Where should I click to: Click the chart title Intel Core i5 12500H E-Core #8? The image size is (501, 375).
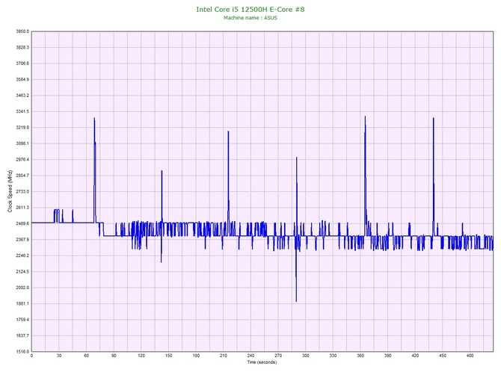(250, 9)
